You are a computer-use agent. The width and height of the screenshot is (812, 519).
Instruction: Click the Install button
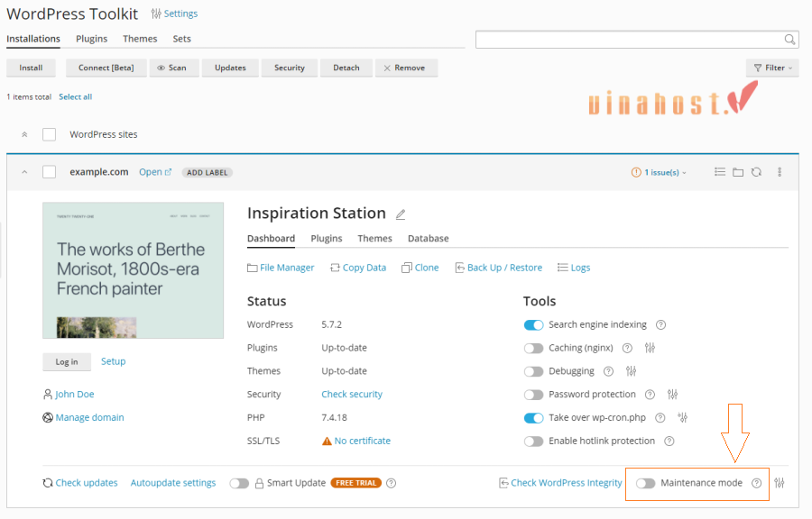31,68
